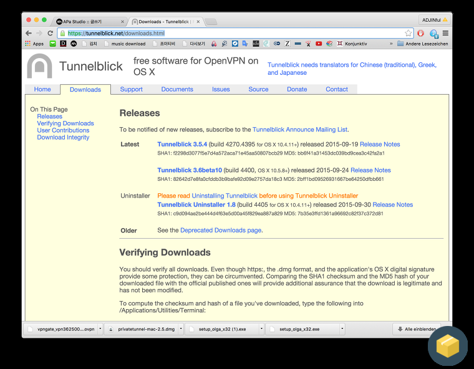
Task: Open the black D bookmark icon
Action: 63,44
